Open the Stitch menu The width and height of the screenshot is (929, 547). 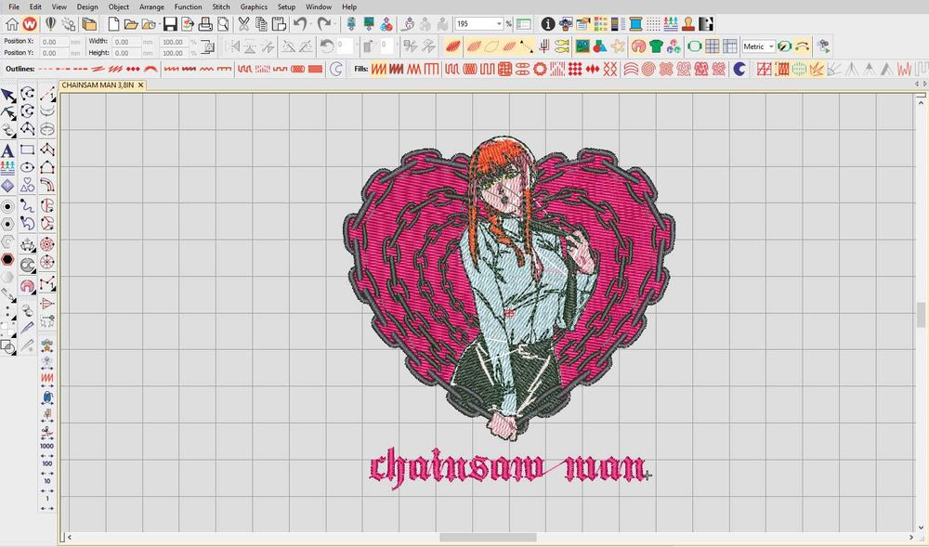[x=221, y=7]
